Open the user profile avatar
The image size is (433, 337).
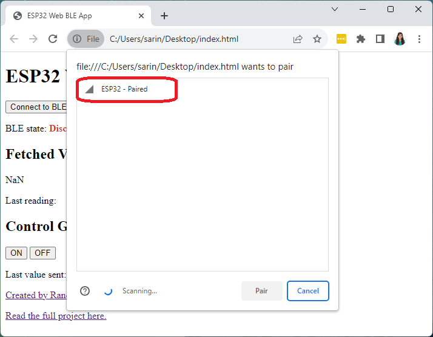click(400, 39)
